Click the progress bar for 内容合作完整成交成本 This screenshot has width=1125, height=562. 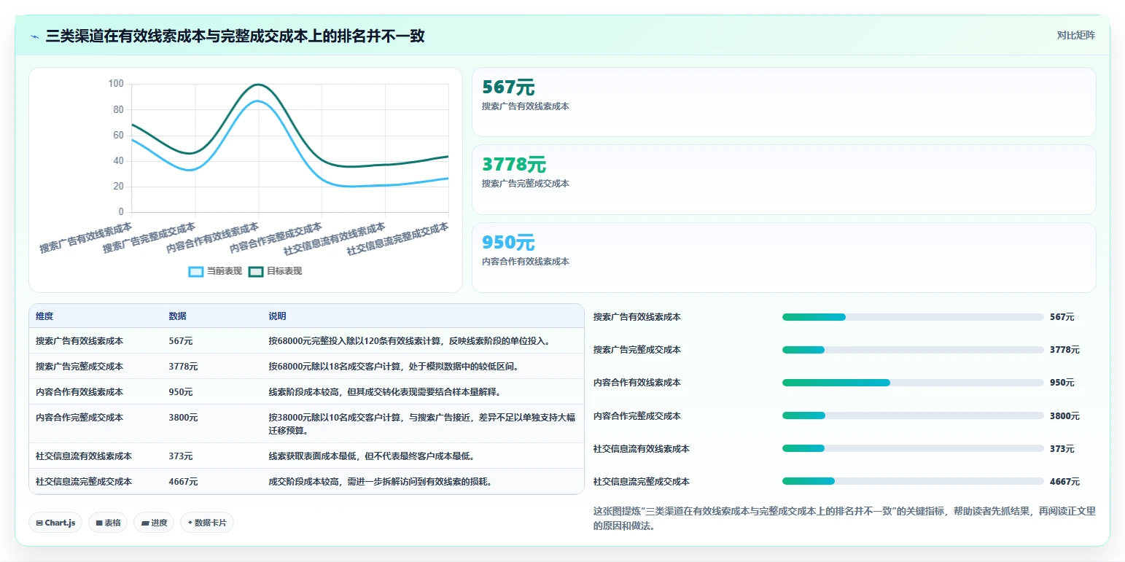[x=913, y=415]
